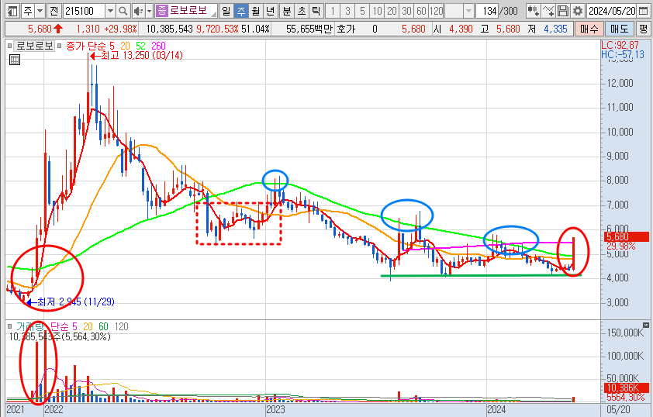653x417 pixels.
Task: Toggle the marker before 로보로보 legend
Action: 9,46
